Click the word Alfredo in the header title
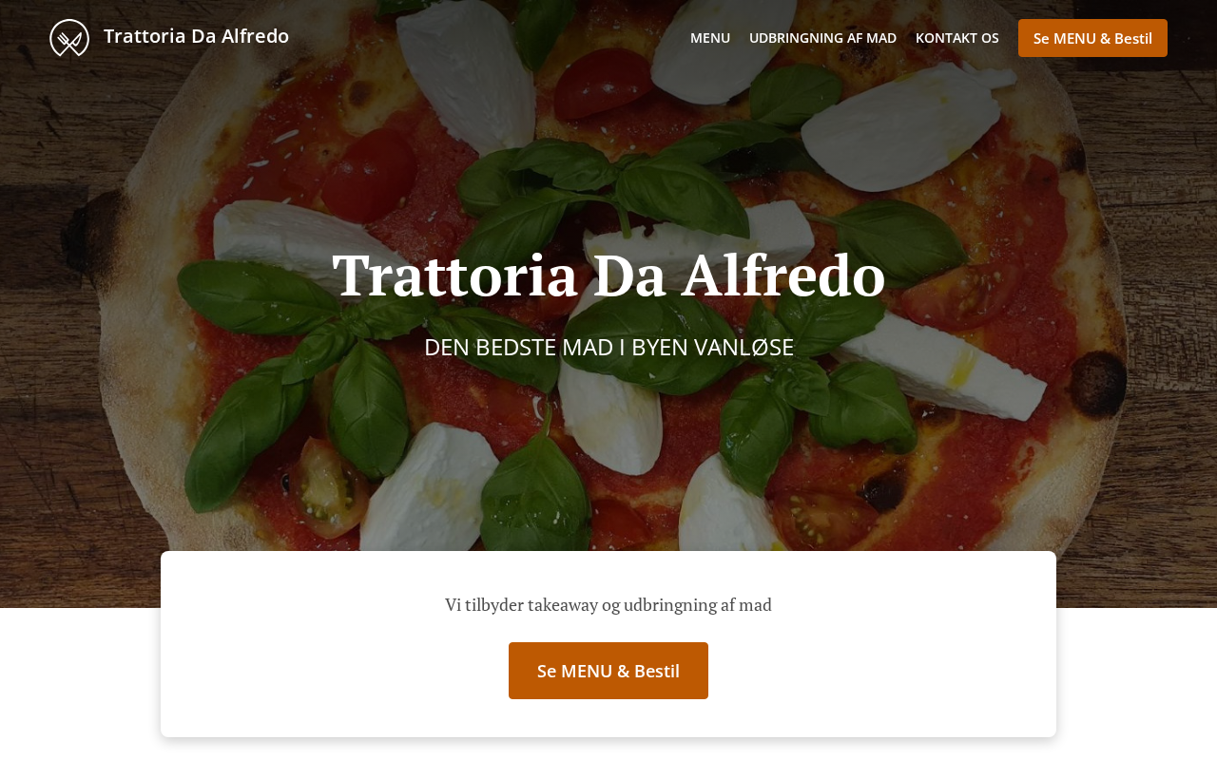This screenshot has height=760, width=1217. pos(255,36)
